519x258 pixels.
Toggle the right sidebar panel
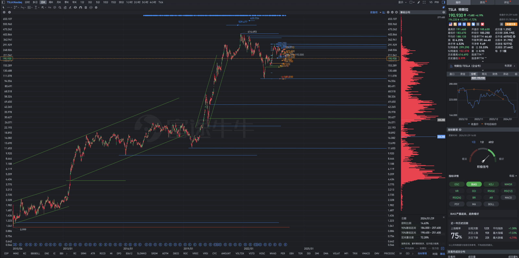pos(443,2)
